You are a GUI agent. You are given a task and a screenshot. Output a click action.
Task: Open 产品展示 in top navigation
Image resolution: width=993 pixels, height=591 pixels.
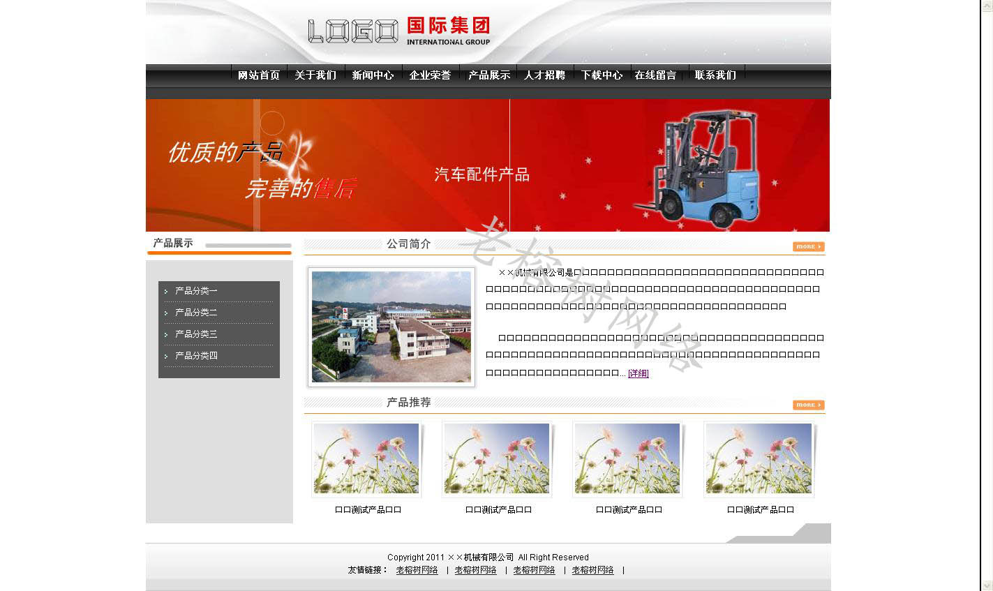click(x=489, y=75)
